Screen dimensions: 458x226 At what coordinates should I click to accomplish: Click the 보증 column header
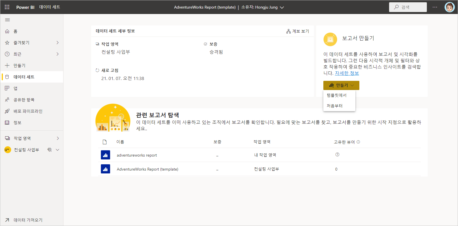tap(217, 142)
